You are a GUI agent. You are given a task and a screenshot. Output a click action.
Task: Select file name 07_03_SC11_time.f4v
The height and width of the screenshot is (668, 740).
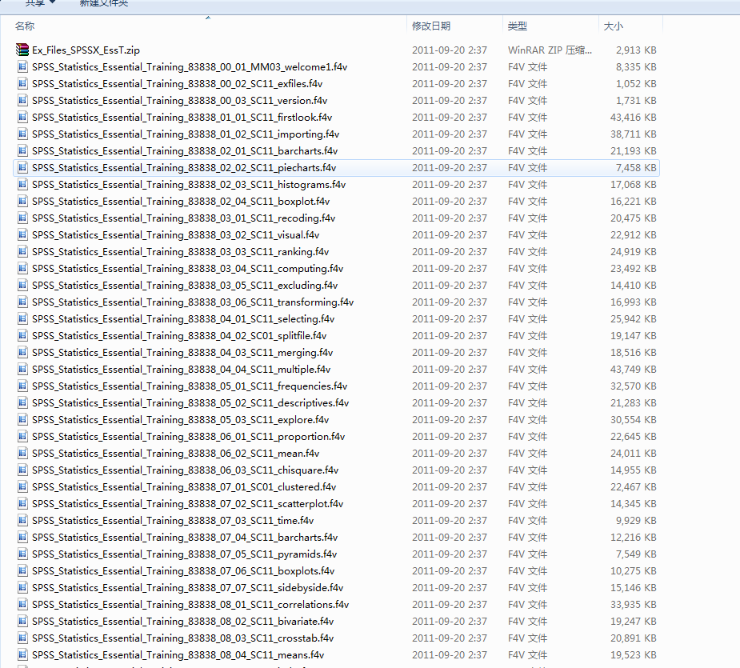173,520
